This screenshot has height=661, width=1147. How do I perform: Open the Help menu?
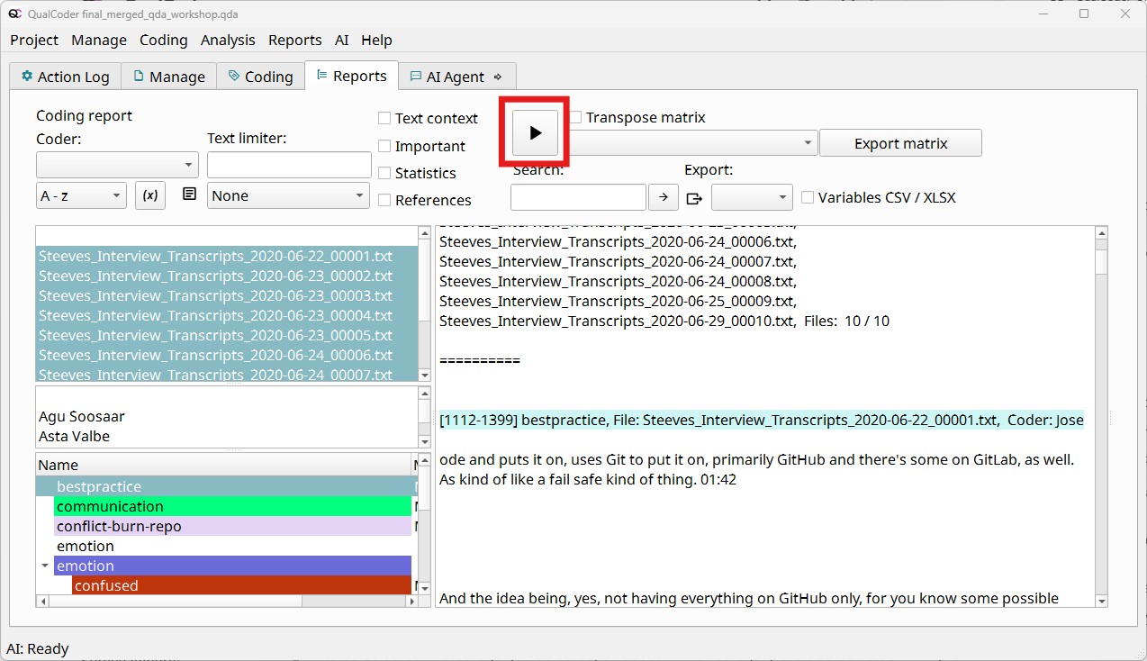pyautogui.click(x=376, y=40)
